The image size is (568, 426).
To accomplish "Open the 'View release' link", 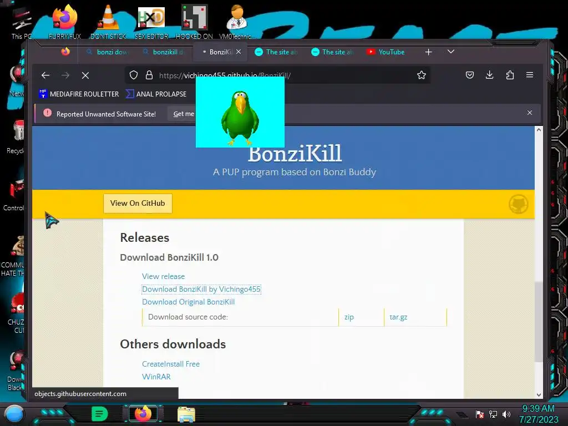I will 164,276.
